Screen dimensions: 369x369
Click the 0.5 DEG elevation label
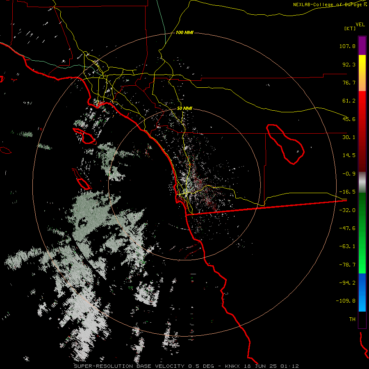point(201,366)
